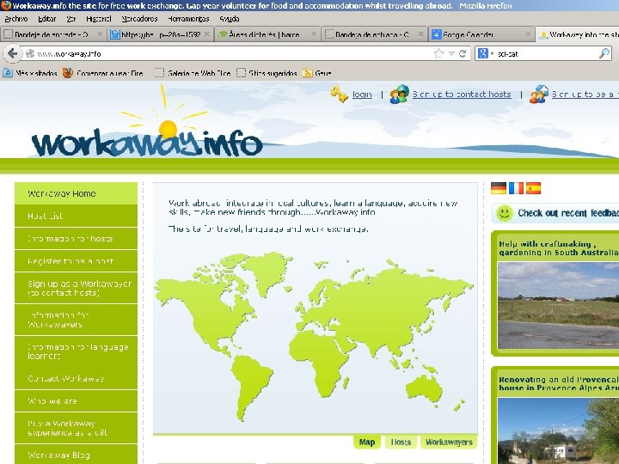Close the Àrees d'interès tab

tap(314, 34)
